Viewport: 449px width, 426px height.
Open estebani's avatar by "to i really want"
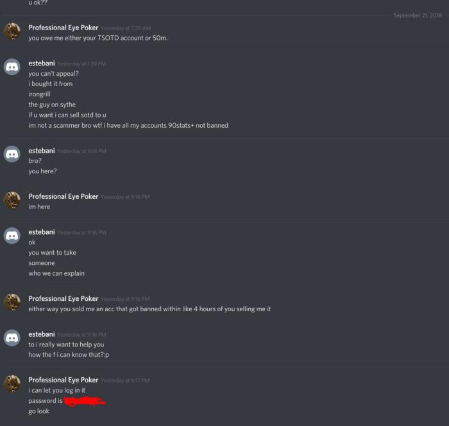(12, 337)
